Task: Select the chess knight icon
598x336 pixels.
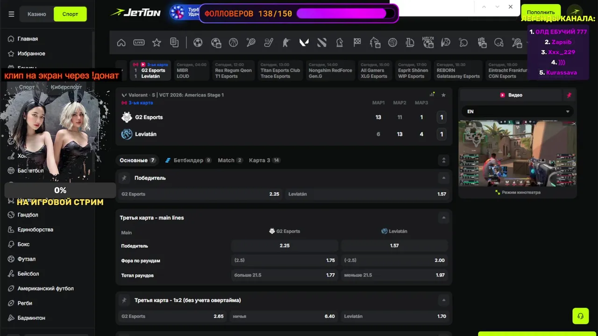Action: (340, 42)
